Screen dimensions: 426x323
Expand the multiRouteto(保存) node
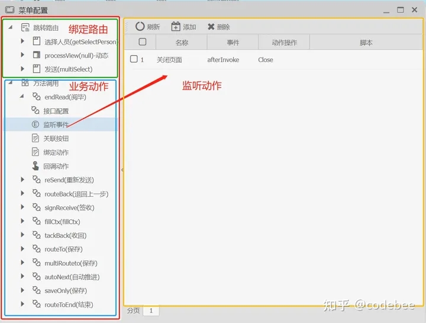pyautogui.click(x=22, y=263)
